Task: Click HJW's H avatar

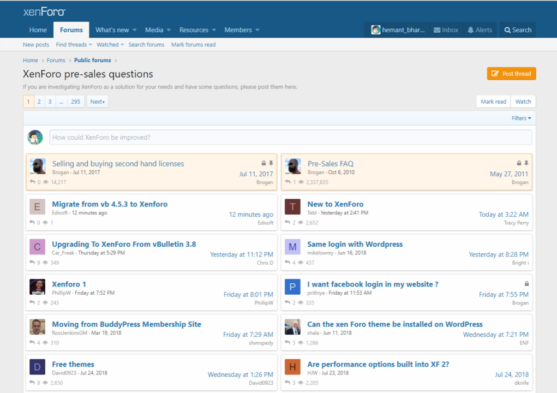Action: pos(292,367)
